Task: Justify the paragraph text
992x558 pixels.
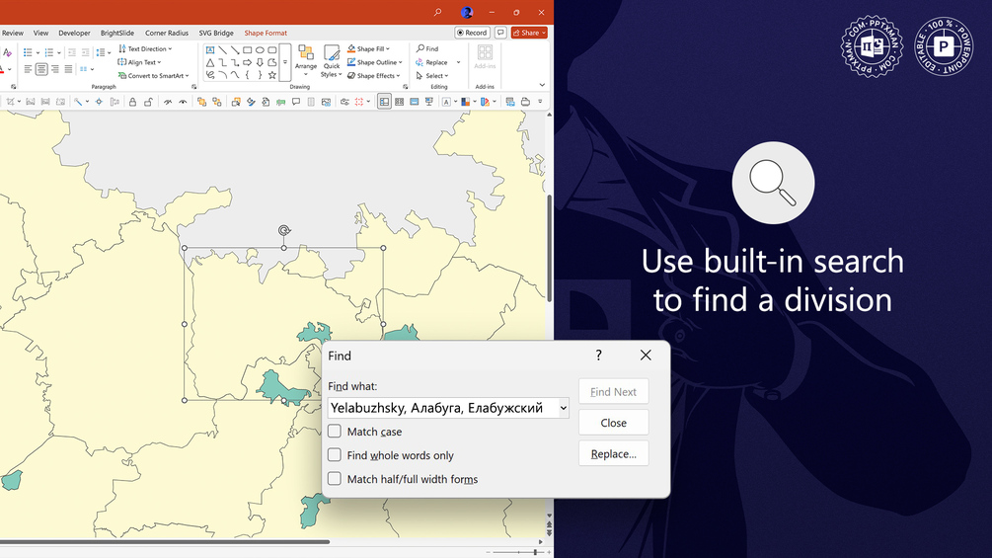Action: [68, 69]
